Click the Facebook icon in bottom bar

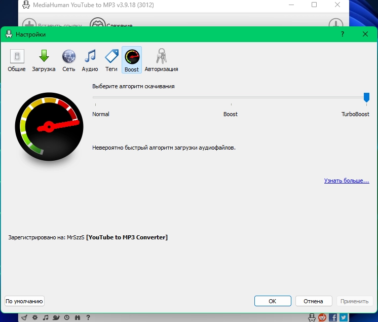(x=333, y=317)
